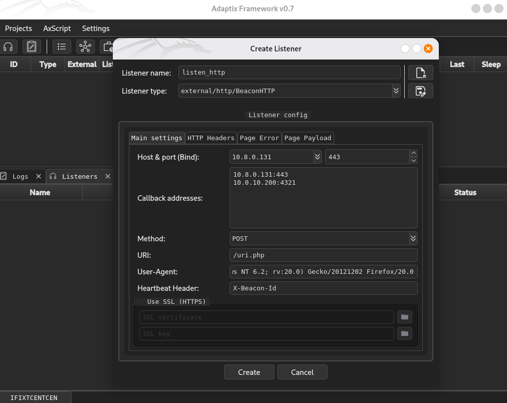This screenshot has height=403, width=507.
Task: Open the listeners headphones toolbar icon
Action: click(8, 47)
